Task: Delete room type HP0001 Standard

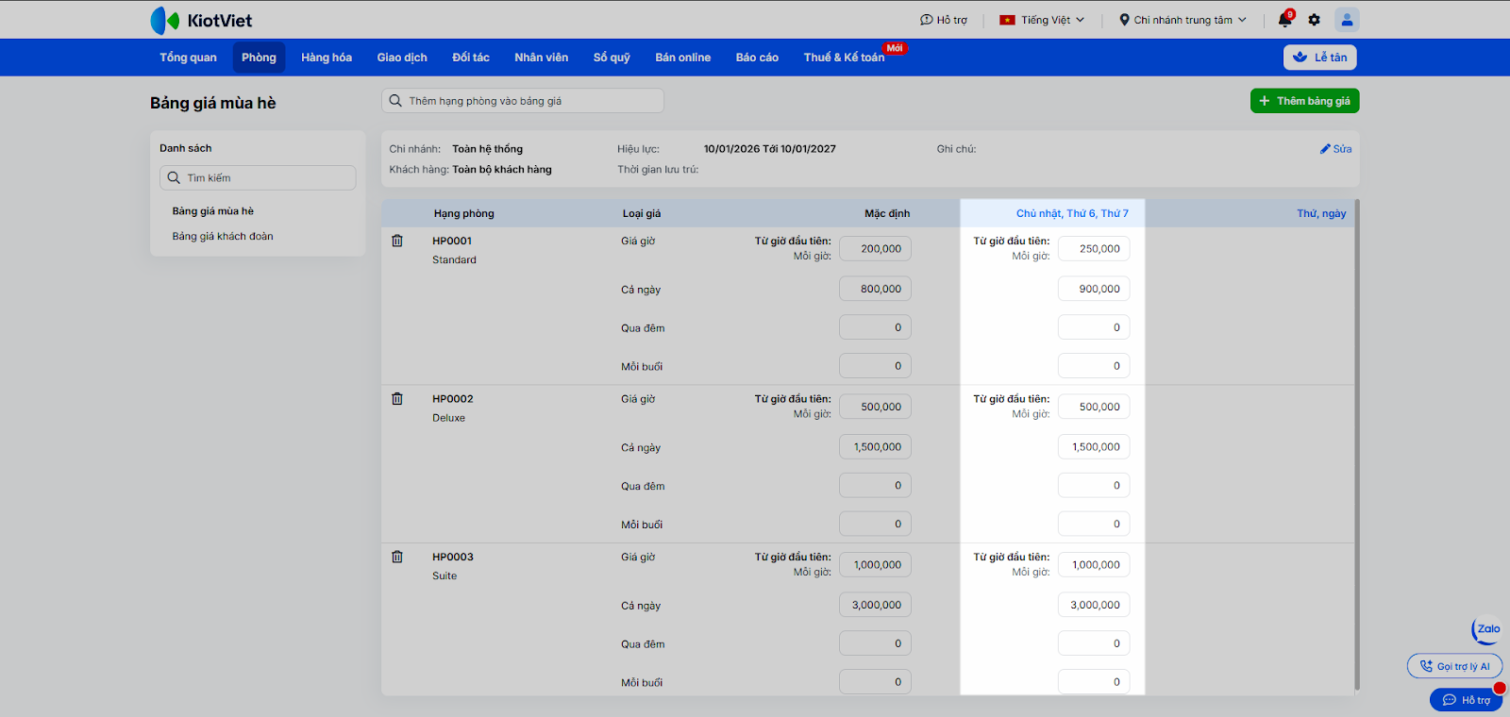Action: click(397, 241)
